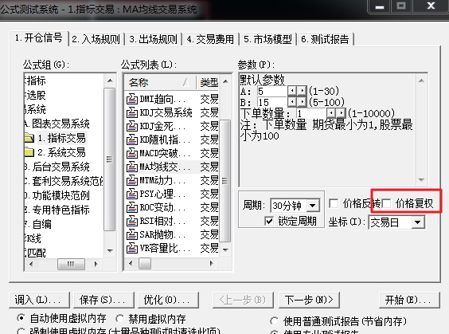Click folder icon of 1.指标交易
The height and width of the screenshot is (334, 449).
tap(29, 138)
